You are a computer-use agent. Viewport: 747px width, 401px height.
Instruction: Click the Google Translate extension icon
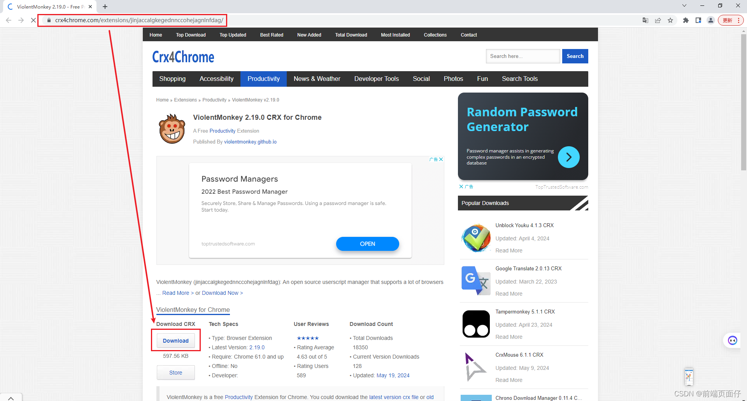coord(476,281)
